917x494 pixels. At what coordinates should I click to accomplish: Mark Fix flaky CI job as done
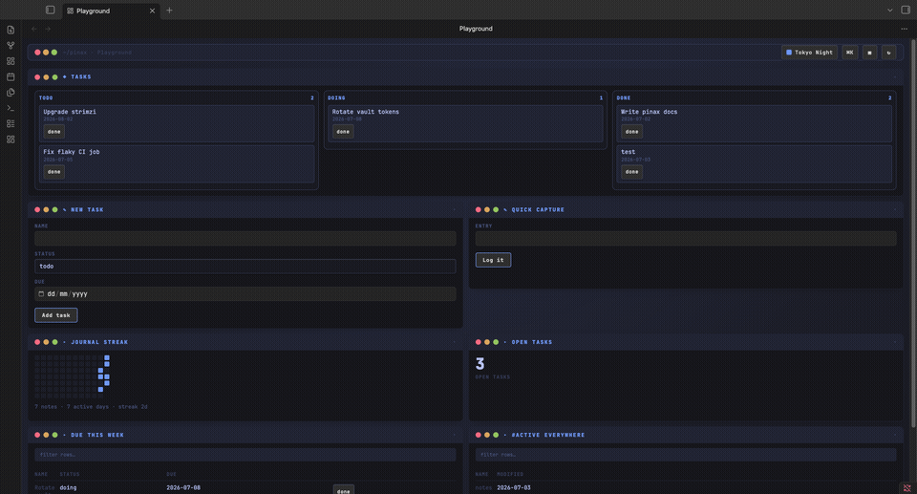pyautogui.click(x=53, y=172)
